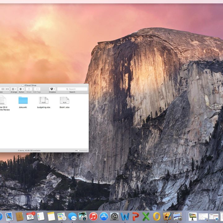This screenshot has width=223, height=223.
Task: Select the dokuwiki folder
Action: (23, 103)
